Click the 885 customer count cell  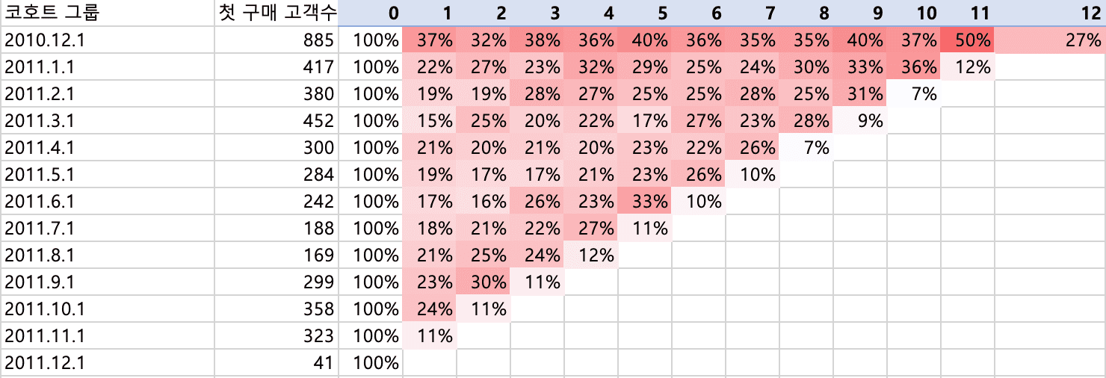(276, 40)
